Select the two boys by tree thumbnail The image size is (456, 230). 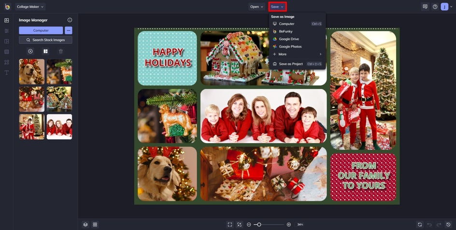(x=32, y=127)
